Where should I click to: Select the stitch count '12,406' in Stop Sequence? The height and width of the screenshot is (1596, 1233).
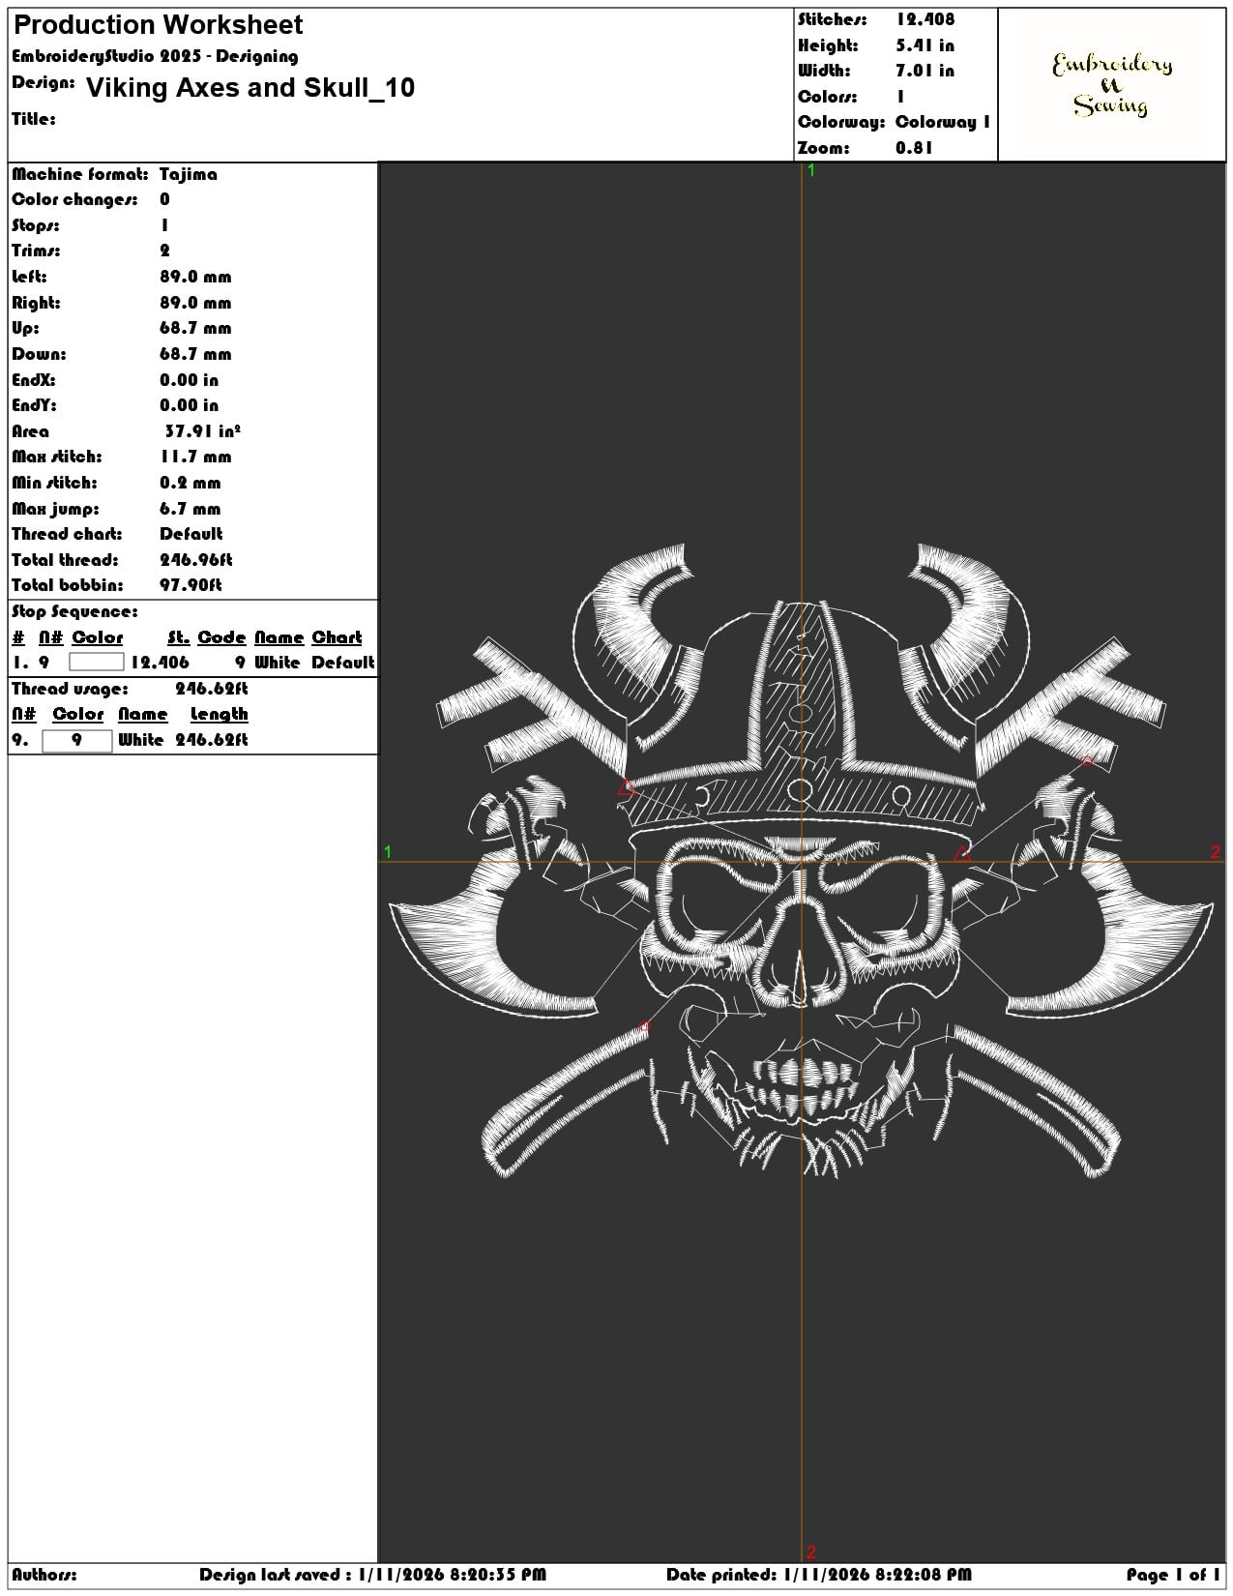pyautogui.click(x=161, y=663)
